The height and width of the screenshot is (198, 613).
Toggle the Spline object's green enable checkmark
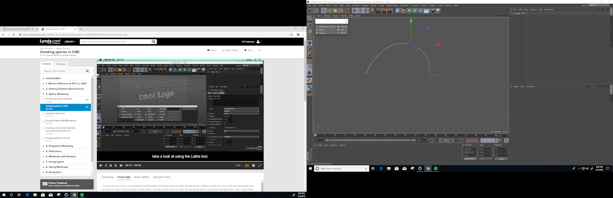pyautogui.click(x=526, y=13)
